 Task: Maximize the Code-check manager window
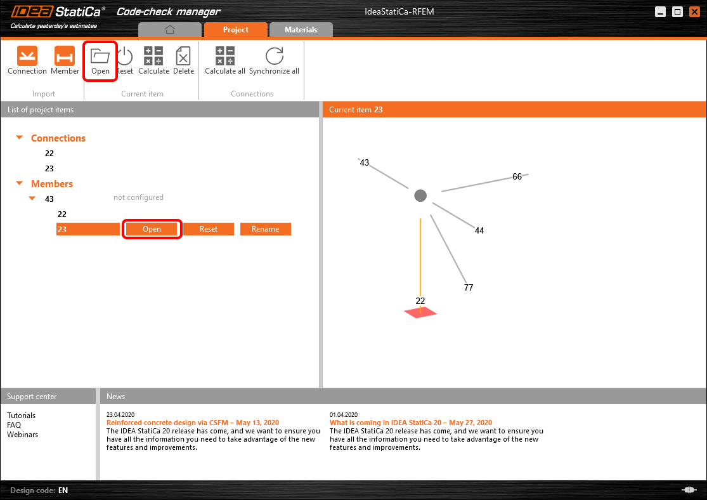[x=677, y=11]
